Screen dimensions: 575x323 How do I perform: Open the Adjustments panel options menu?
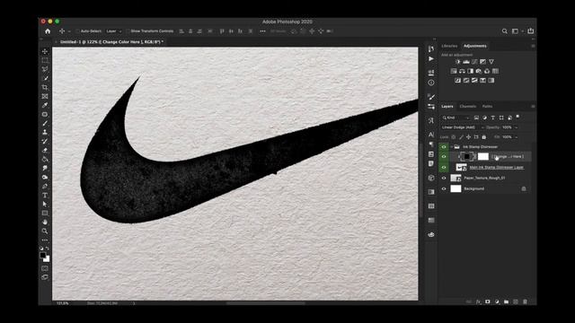click(533, 46)
